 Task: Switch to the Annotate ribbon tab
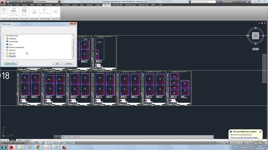[66, 5]
